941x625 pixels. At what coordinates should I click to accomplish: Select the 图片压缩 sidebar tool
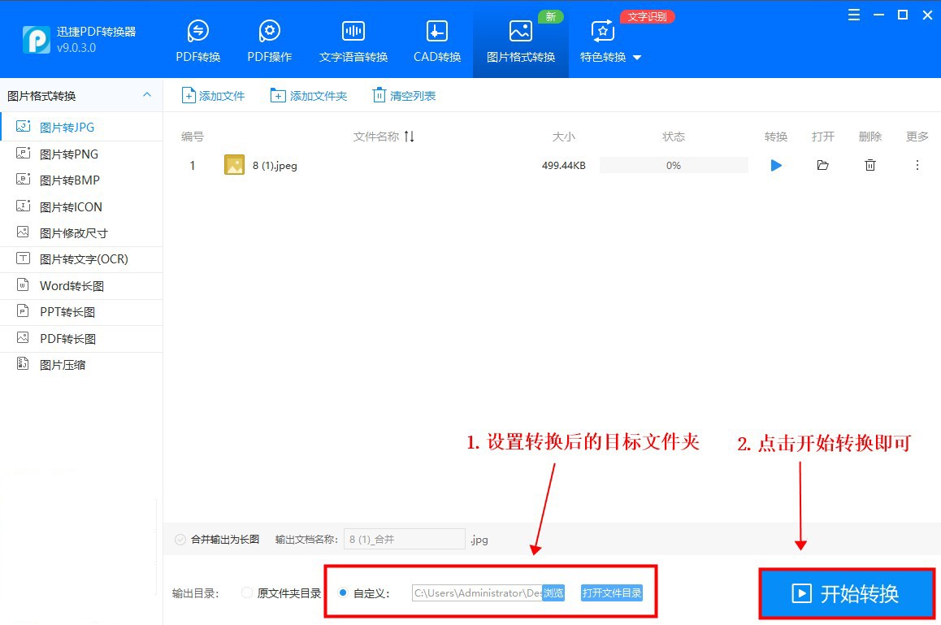[65, 364]
